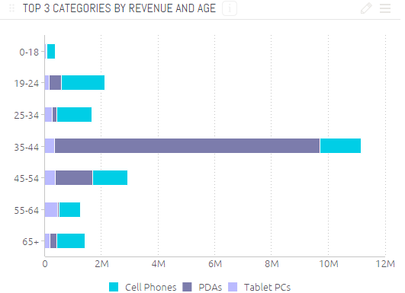Image resolution: width=405 pixels, height=293 pixels.
Task: Click the 35-44 age axis label
Action: tap(27, 147)
